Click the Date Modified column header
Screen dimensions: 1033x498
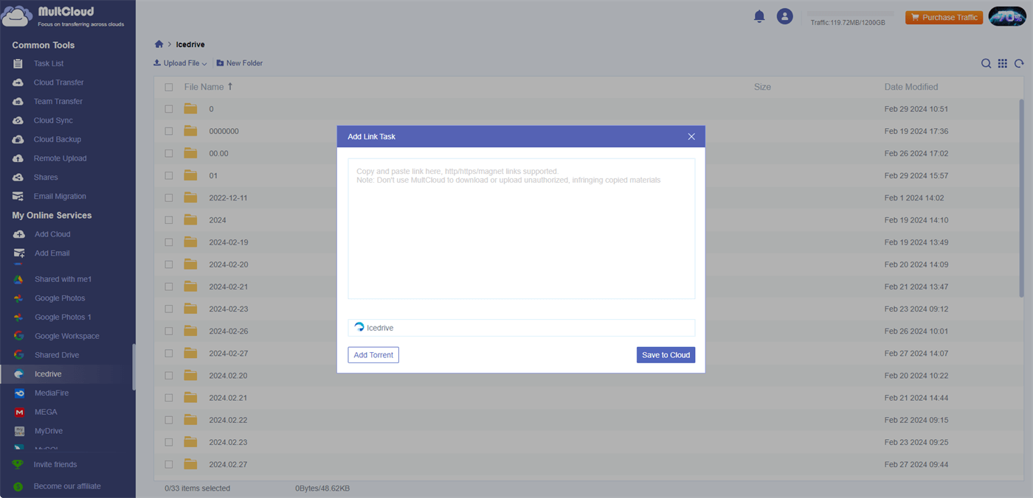911,87
